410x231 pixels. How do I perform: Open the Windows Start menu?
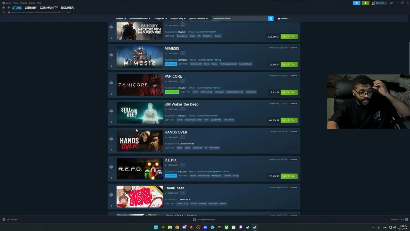point(156,227)
